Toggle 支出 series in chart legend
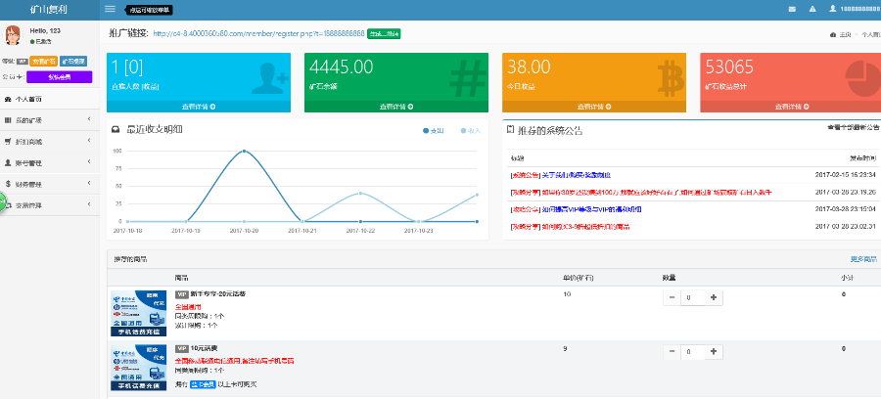This screenshot has height=399, width=881. [x=433, y=130]
